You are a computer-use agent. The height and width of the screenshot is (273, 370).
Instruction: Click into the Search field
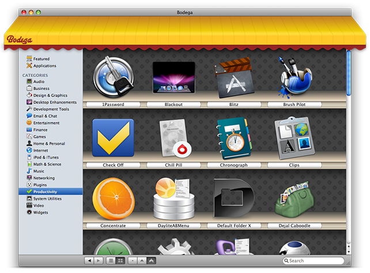pyautogui.click(x=314, y=261)
